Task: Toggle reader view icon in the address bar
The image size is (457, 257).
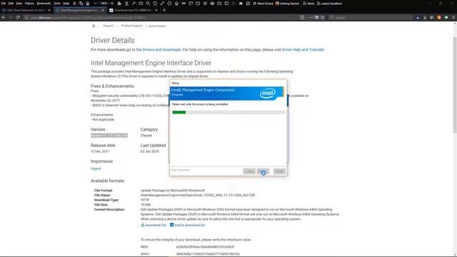Action: tap(302, 17)
